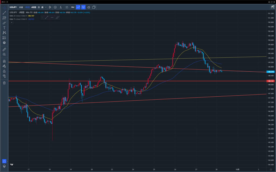Select the Text annotation tool
276x172 pixels.
tap(4, 28)
